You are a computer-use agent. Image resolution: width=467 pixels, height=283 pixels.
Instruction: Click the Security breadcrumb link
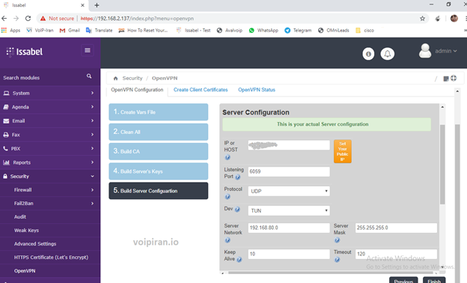132,78
